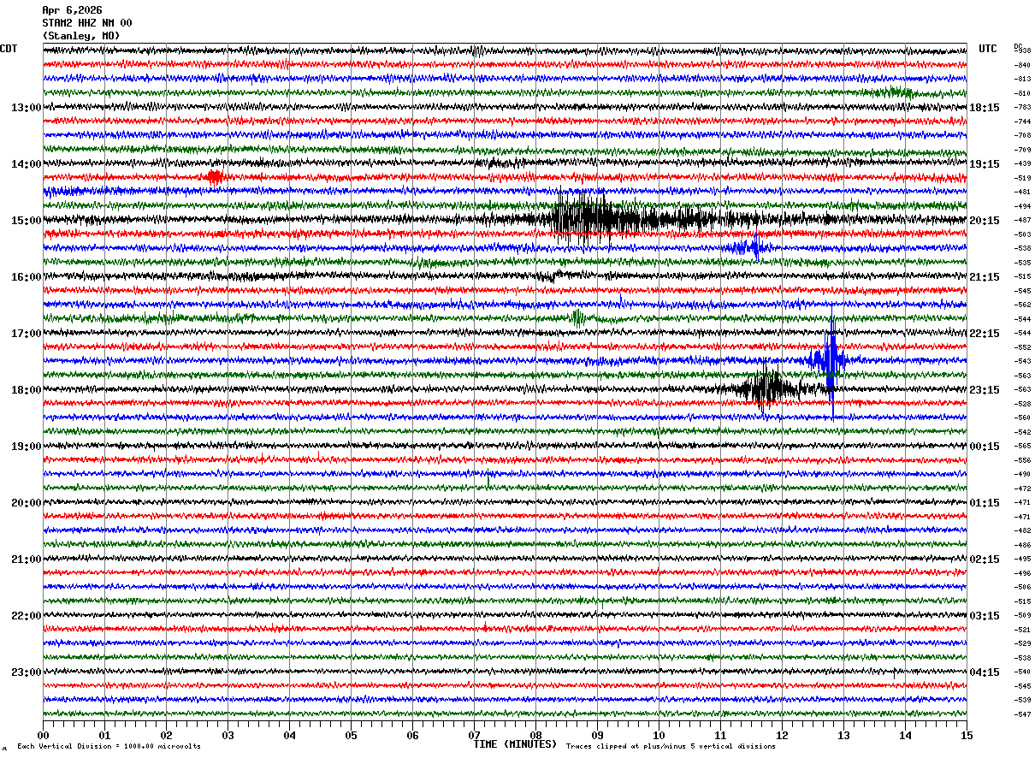Click the 00:15 UTC time label
The width and height of the screenshot is (1035, 758).
click(985, 447)
